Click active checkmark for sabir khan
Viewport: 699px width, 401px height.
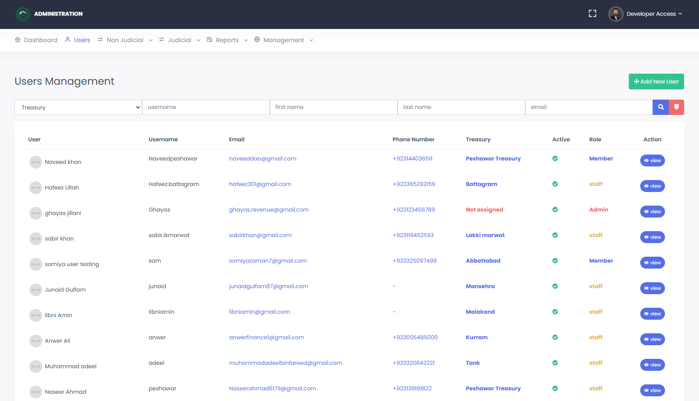click(555, 235)
